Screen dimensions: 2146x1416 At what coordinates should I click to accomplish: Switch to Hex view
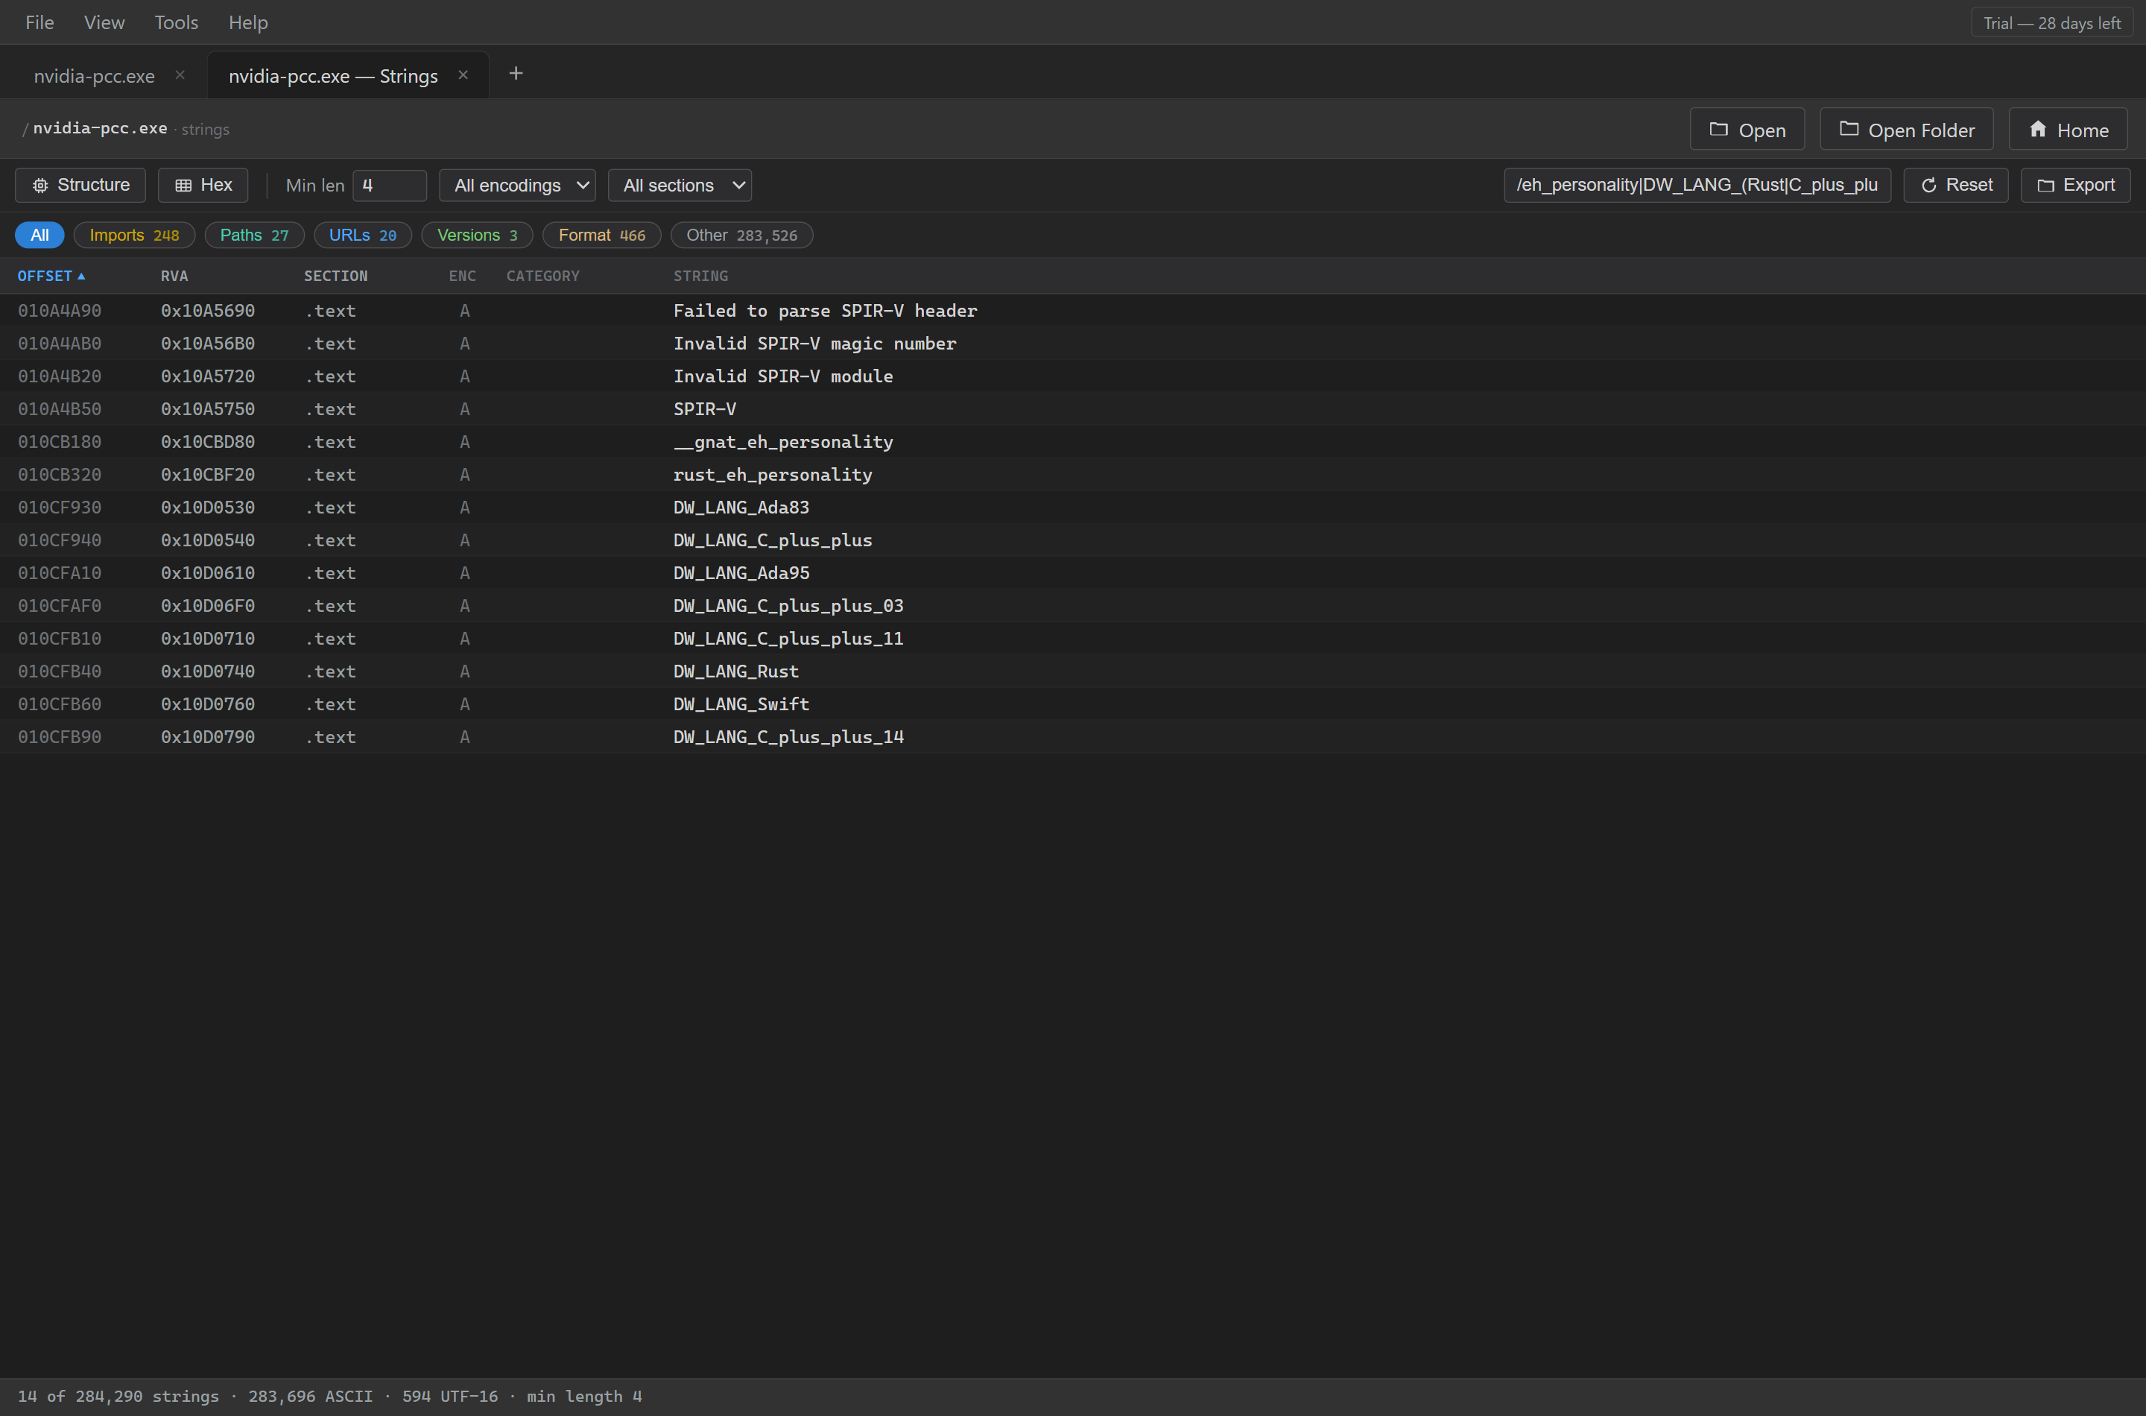tap(203, 185)
